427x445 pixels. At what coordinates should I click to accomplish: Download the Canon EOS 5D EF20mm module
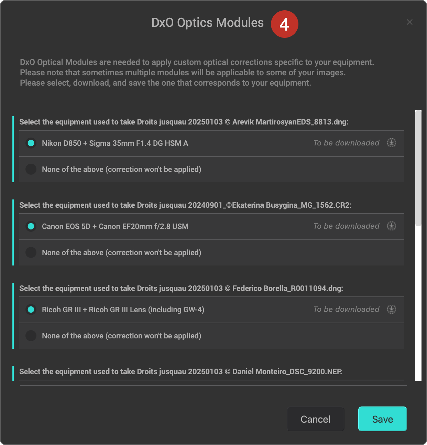pos(392,226)
